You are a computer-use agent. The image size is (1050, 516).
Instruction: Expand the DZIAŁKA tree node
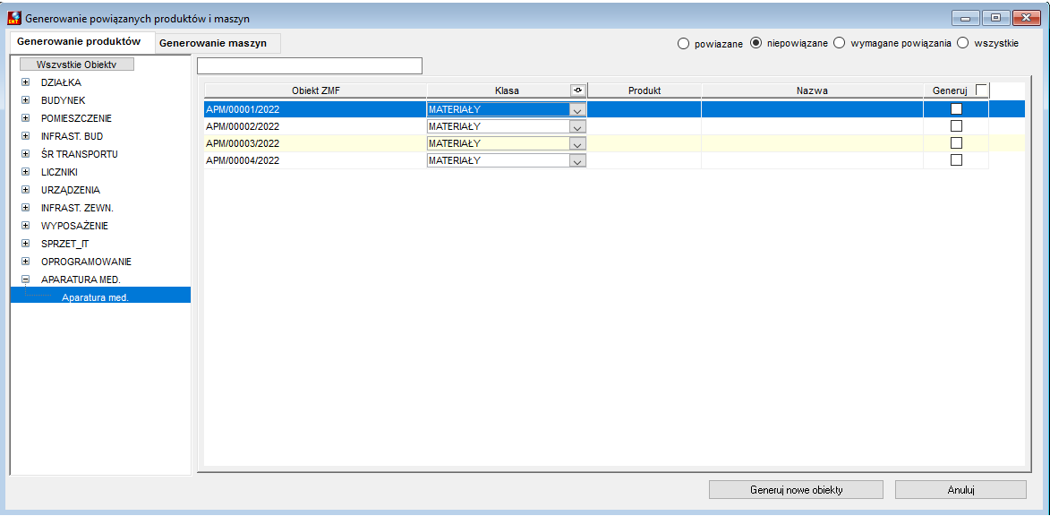[x=25, y=82]
